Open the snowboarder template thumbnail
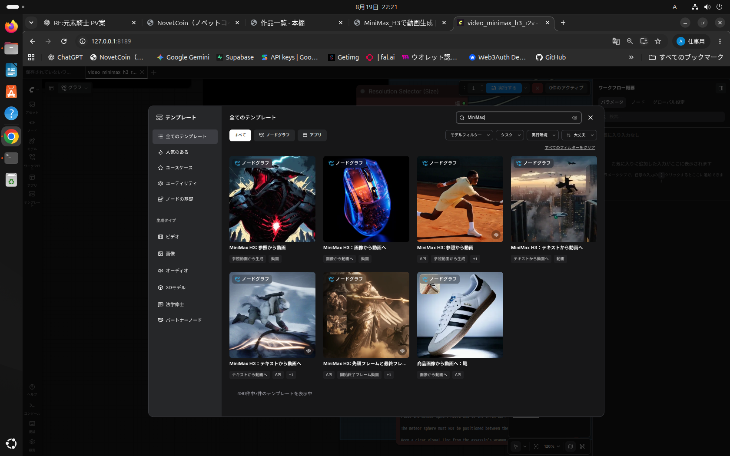 pos(272,315)
